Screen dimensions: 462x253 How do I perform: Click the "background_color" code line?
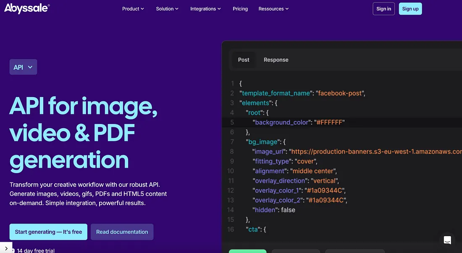pos(342,122)
